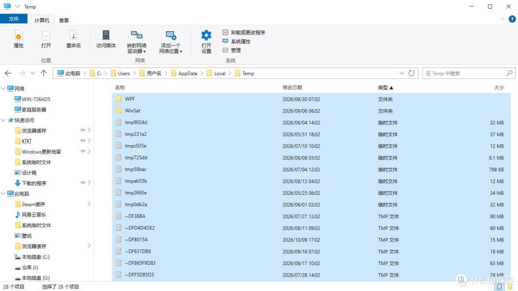518x291 pixels.
Task: Sort by the 大小 column header
Action: [x=499, y=87]
